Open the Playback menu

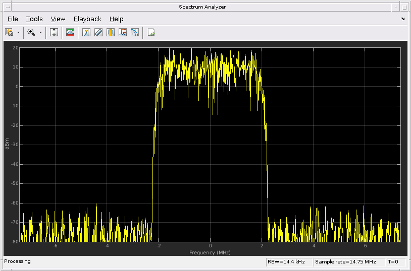tap(87, 19)
